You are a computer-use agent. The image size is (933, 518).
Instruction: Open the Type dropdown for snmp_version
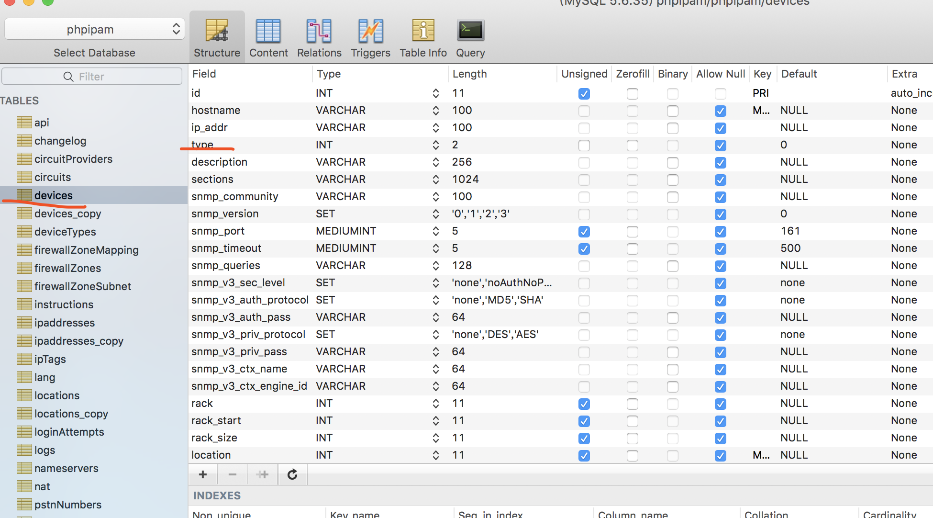435,214
